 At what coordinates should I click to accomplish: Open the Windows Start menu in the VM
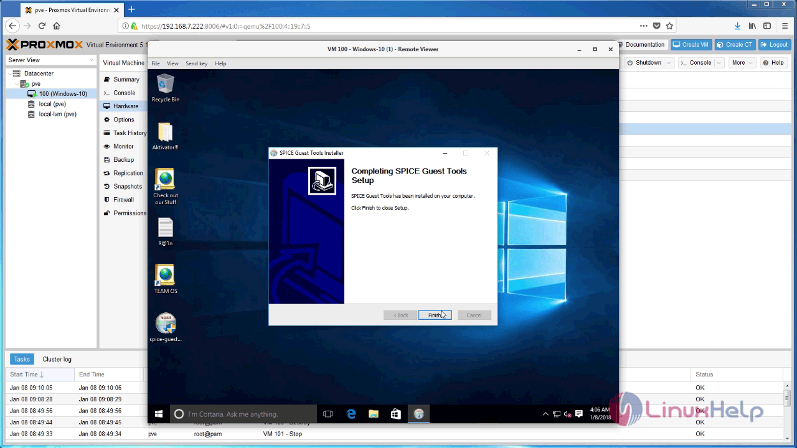(158, 414)
